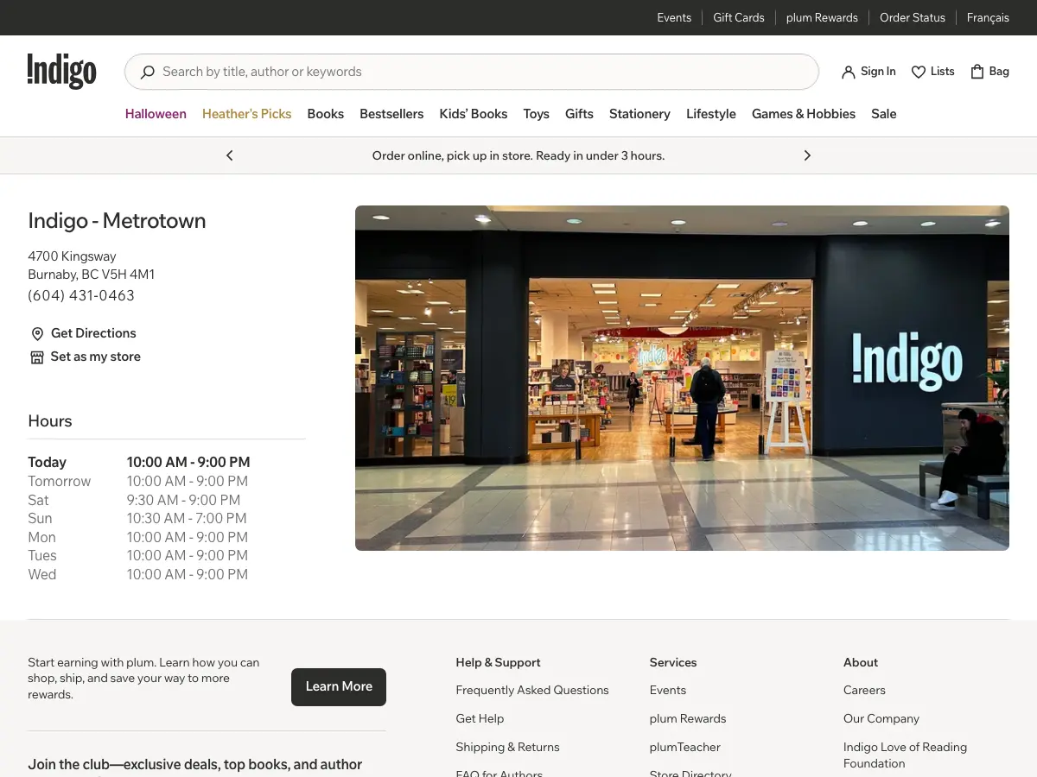Screen dimensions: 1037x777
Task: Show the next promo banner message
Action: (807, 155)
